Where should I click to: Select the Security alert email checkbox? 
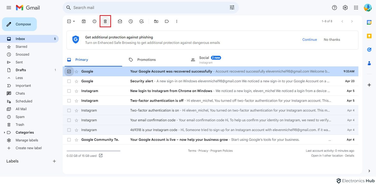pyautogui.click(x=69, y=81)
